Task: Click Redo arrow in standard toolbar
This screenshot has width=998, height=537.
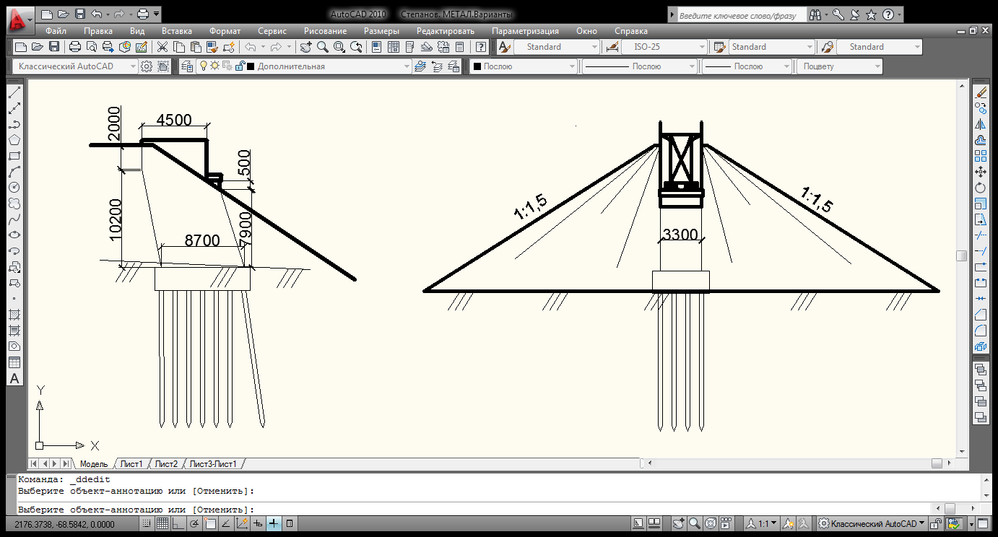Action: 276,47
